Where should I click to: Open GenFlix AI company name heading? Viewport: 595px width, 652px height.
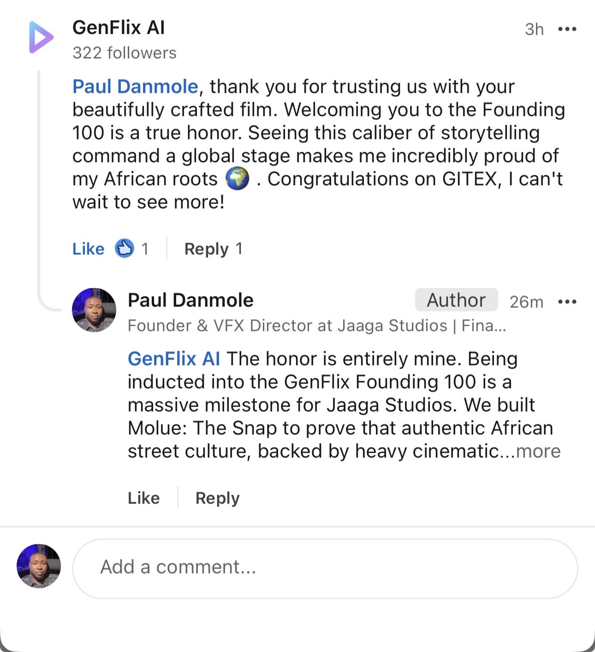tap(119, 28)
